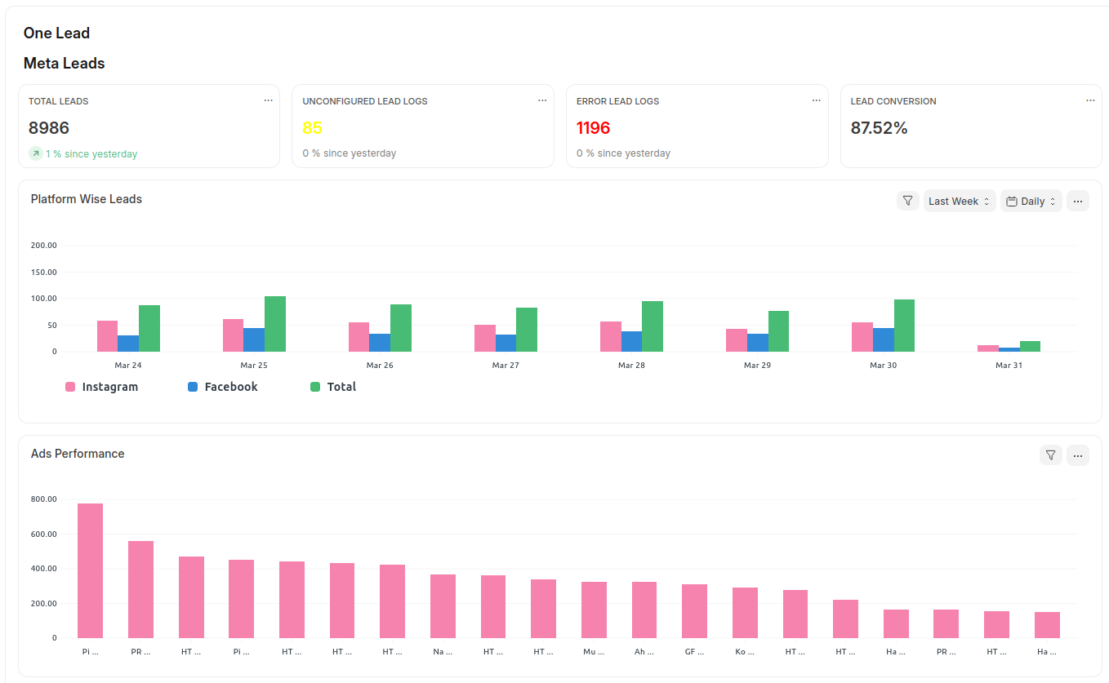Click the Mar 30 axis label
Image resolution: width=1109 pixels, height=683 pixels.
click(883, 366)
